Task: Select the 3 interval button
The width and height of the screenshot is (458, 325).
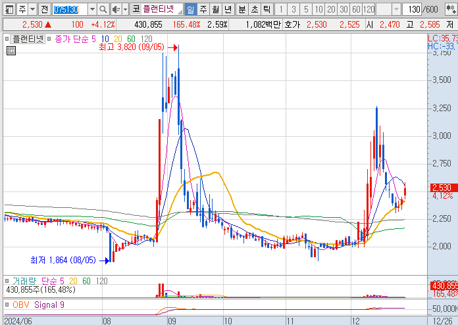Action: coord(293,10)
